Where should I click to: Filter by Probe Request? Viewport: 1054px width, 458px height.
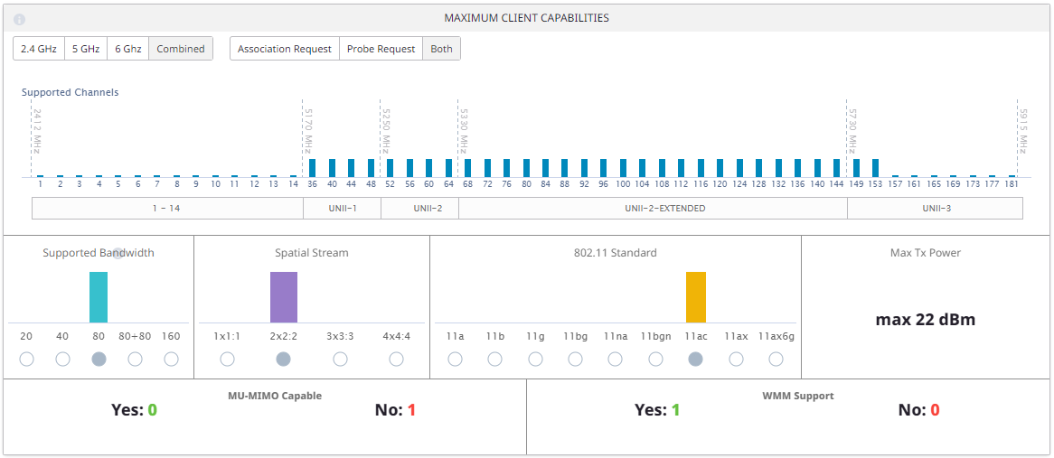(x=381, y=49)
